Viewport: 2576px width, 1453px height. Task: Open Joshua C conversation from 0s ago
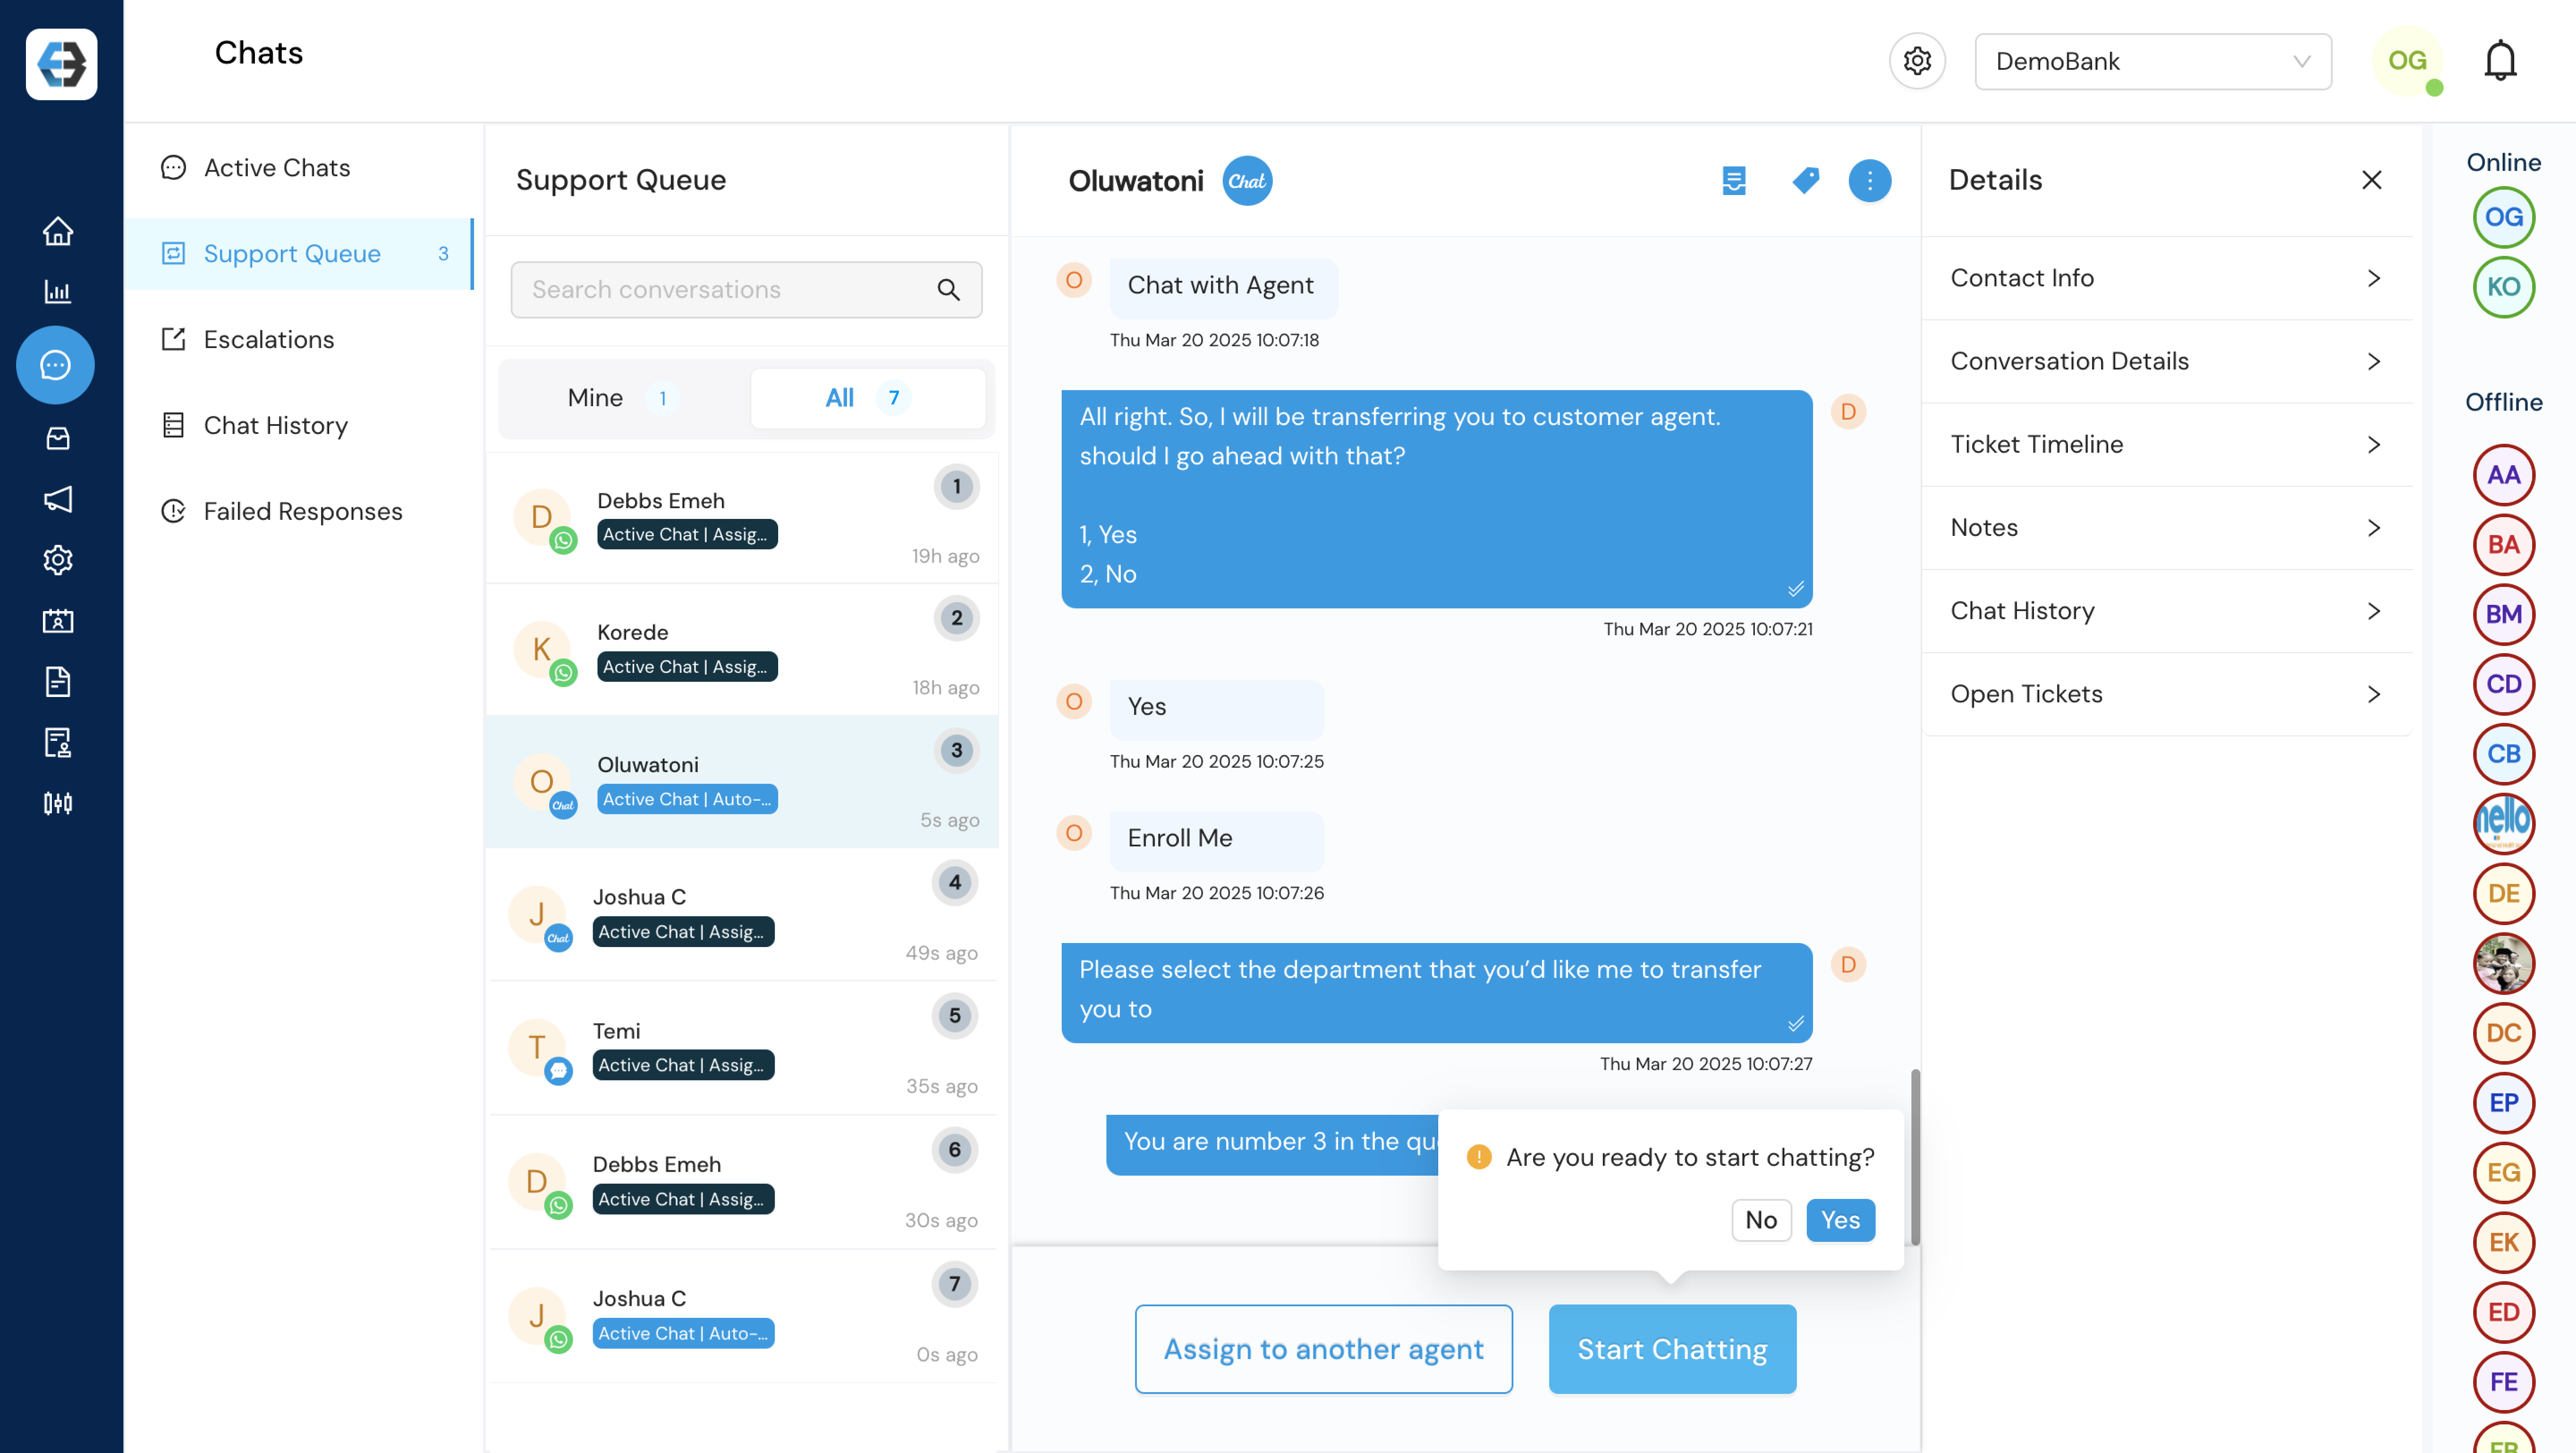pos(742,1317)
